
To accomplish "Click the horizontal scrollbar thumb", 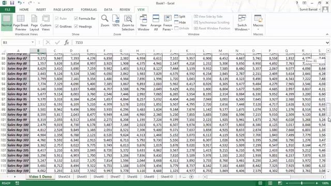I will 248,177.
